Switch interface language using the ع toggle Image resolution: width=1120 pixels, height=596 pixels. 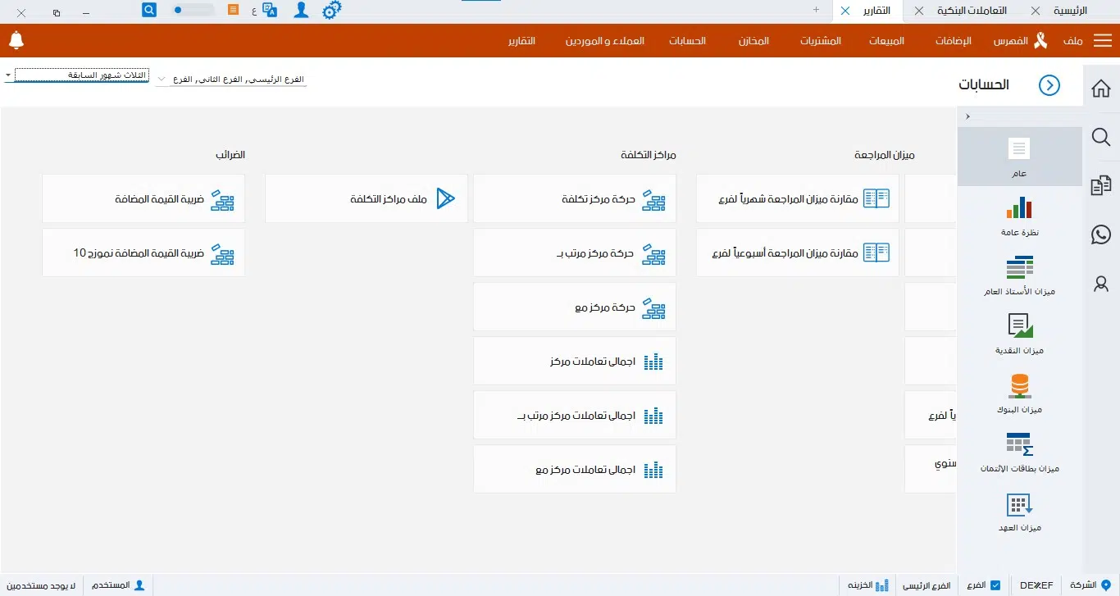254,11
